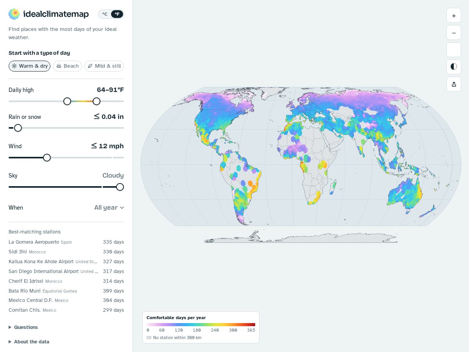Click the '299 days' value
The width and height of the screenshot is (469, 352).
113,310
